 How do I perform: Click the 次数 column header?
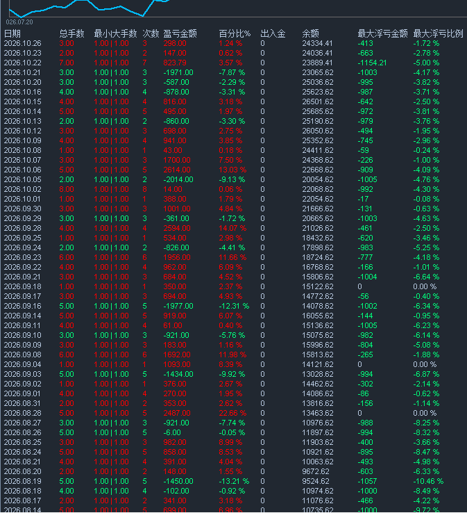[151, 33]
